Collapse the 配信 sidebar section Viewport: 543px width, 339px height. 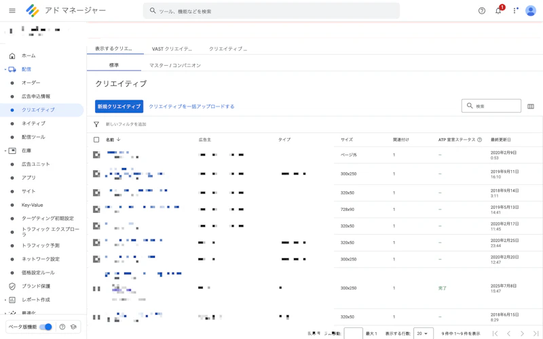pyautogui.click(x=5, y=70)
